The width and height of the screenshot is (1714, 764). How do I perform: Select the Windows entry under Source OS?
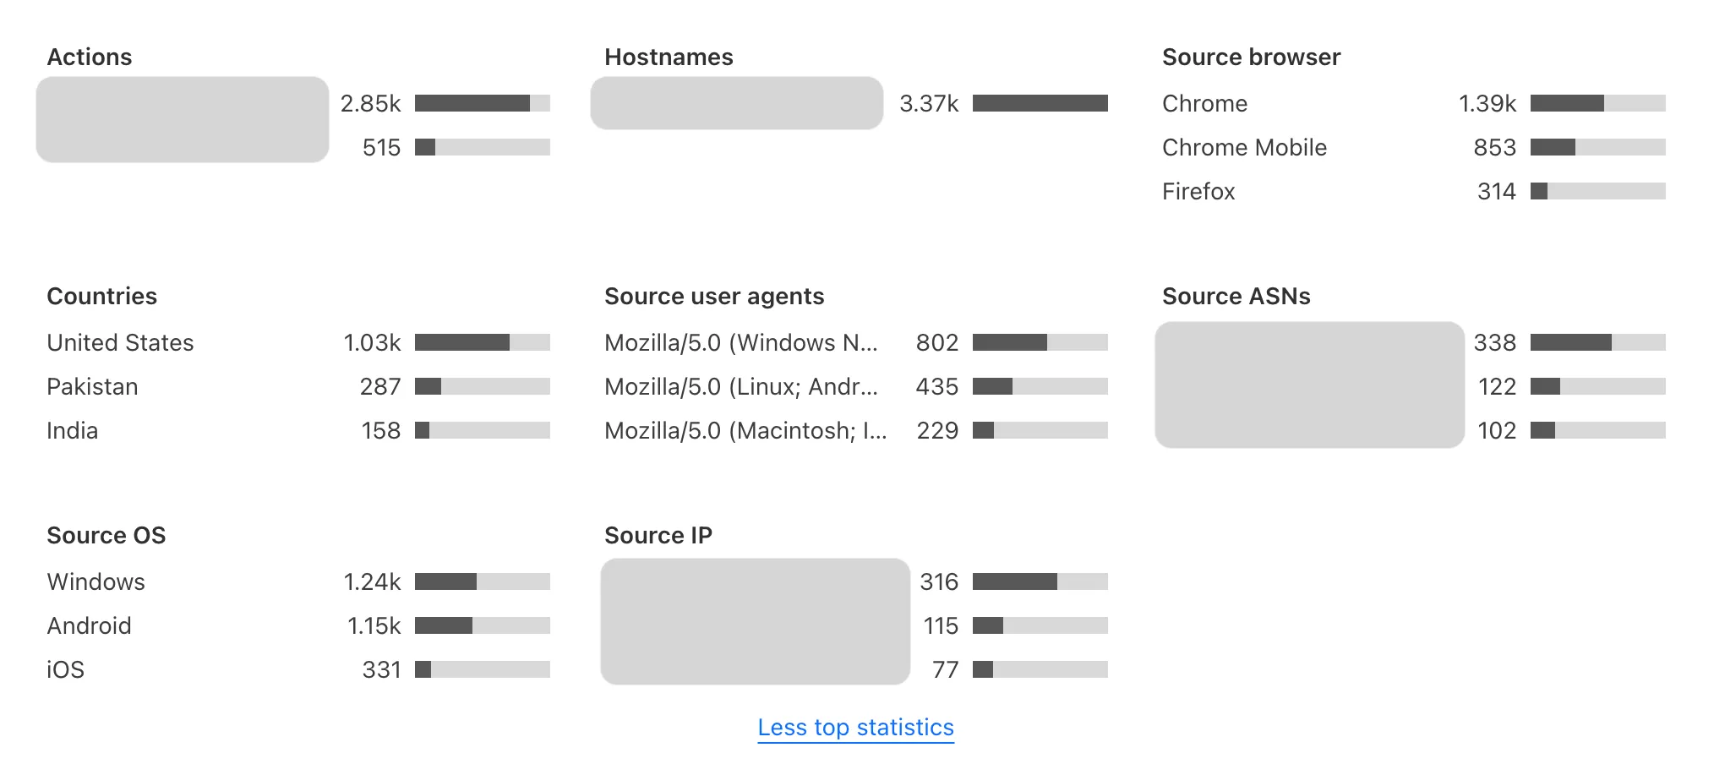[96, 581]
